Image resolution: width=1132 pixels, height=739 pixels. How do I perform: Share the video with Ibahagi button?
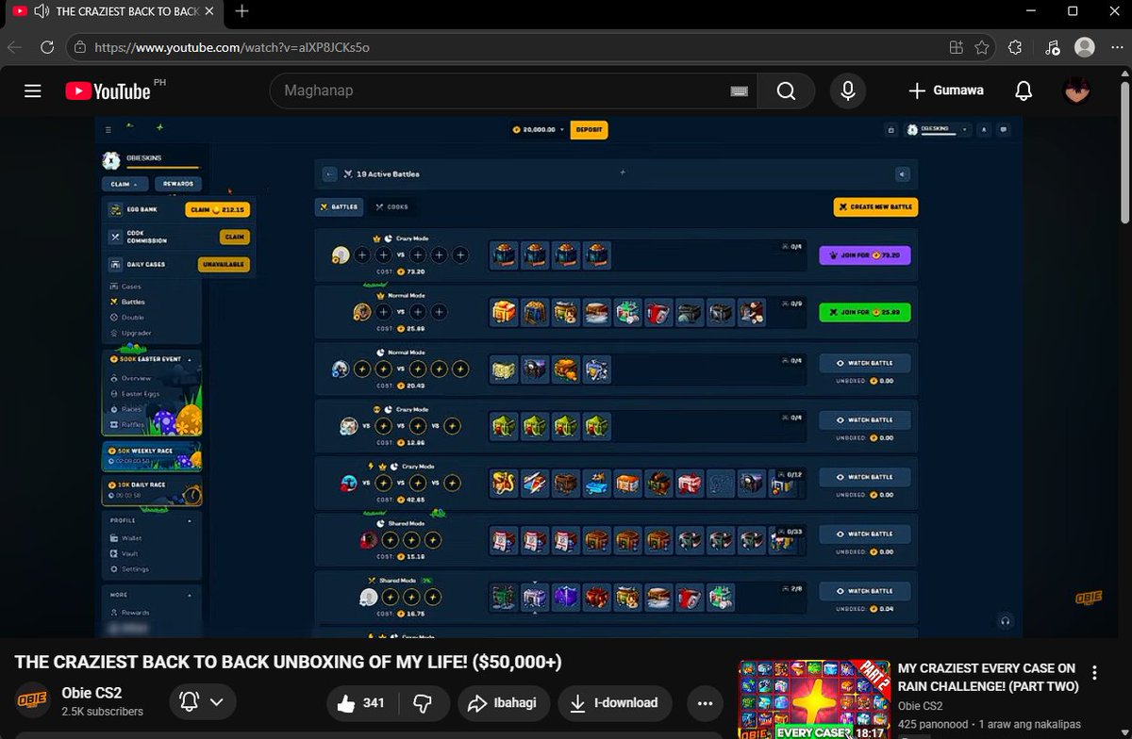(503, 702)
